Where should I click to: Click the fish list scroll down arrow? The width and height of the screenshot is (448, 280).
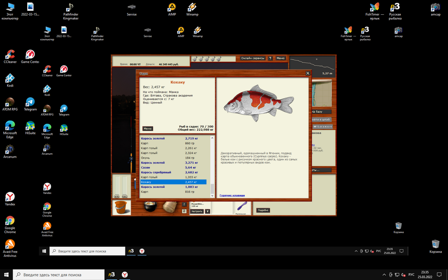[212, 196]
